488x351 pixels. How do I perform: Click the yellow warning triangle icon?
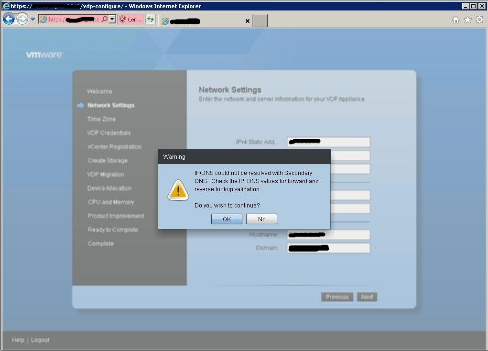point(178,190)
